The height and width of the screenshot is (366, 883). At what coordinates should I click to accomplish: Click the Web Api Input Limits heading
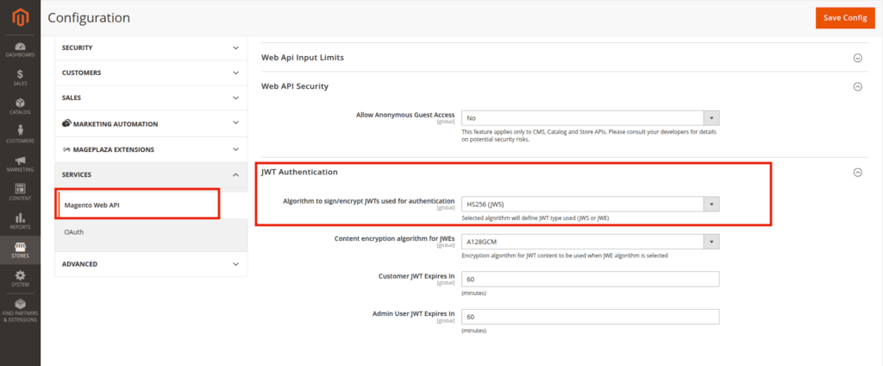[x=303, y=58]
